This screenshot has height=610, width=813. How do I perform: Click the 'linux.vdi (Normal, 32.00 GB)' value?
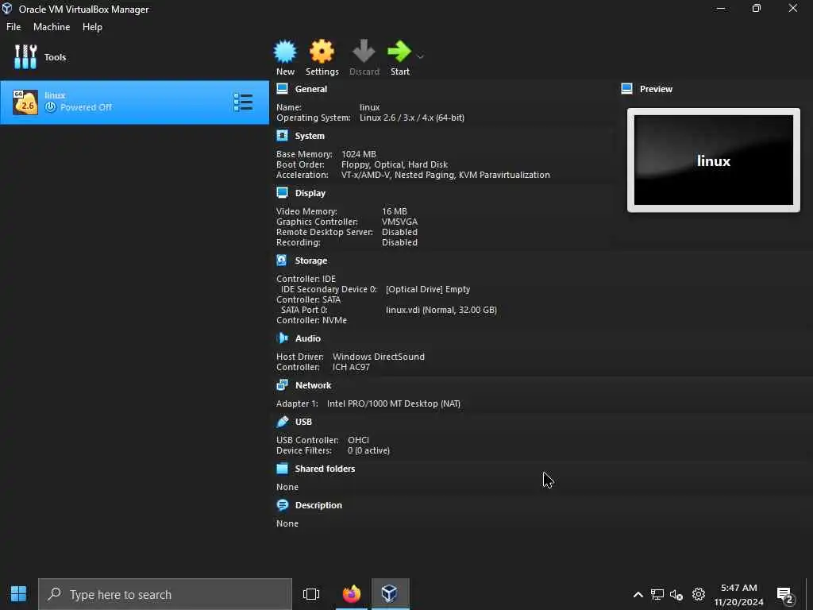441,310
